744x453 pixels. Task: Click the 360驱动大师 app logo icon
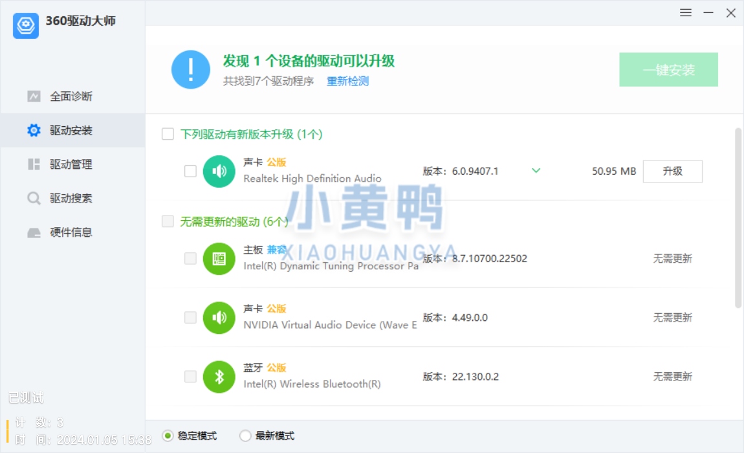point(26,26)
